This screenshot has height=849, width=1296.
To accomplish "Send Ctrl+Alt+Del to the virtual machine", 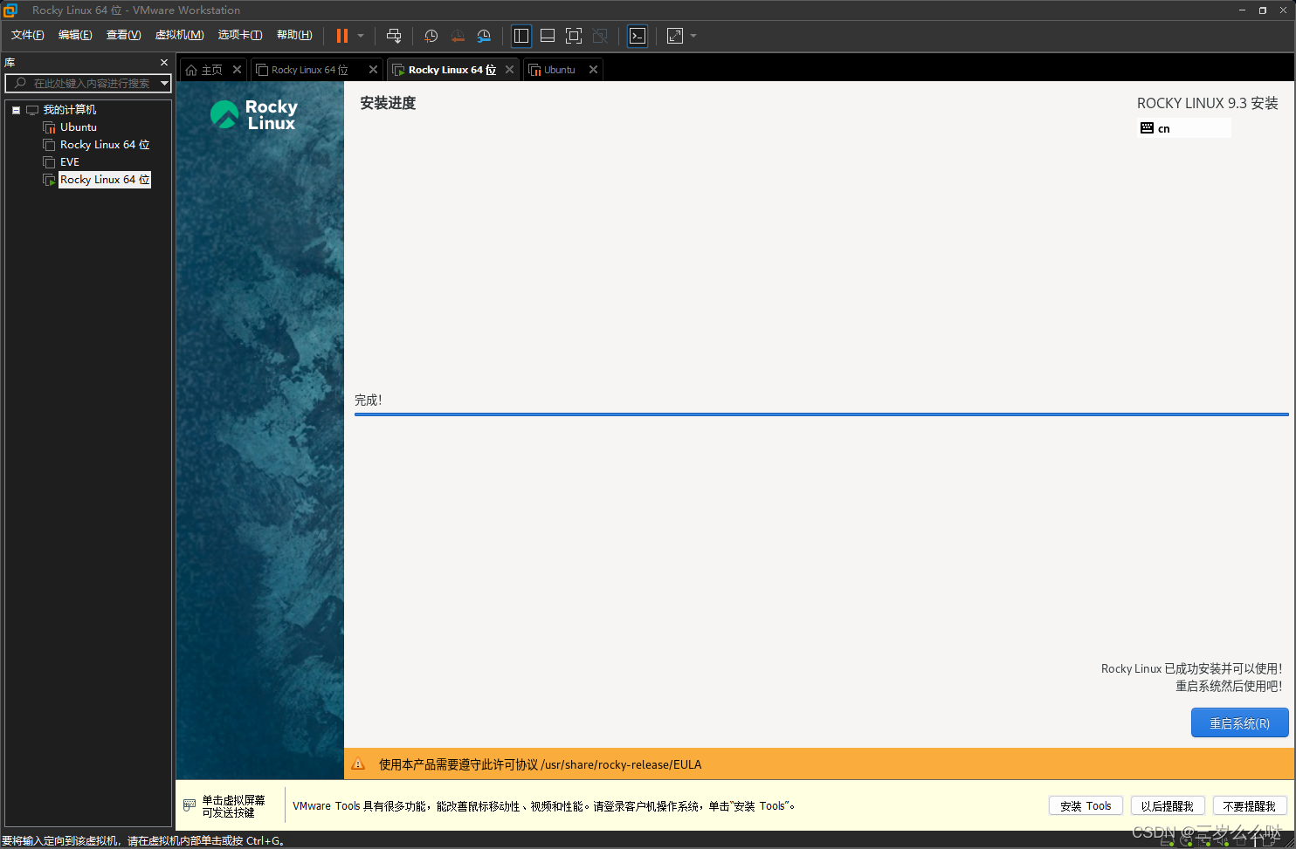I will [x=394, y=36].
